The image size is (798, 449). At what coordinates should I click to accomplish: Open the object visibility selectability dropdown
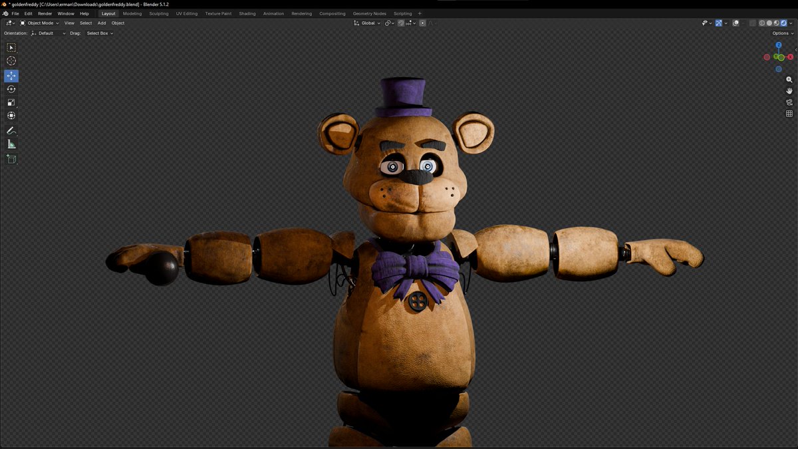[707, 23]
